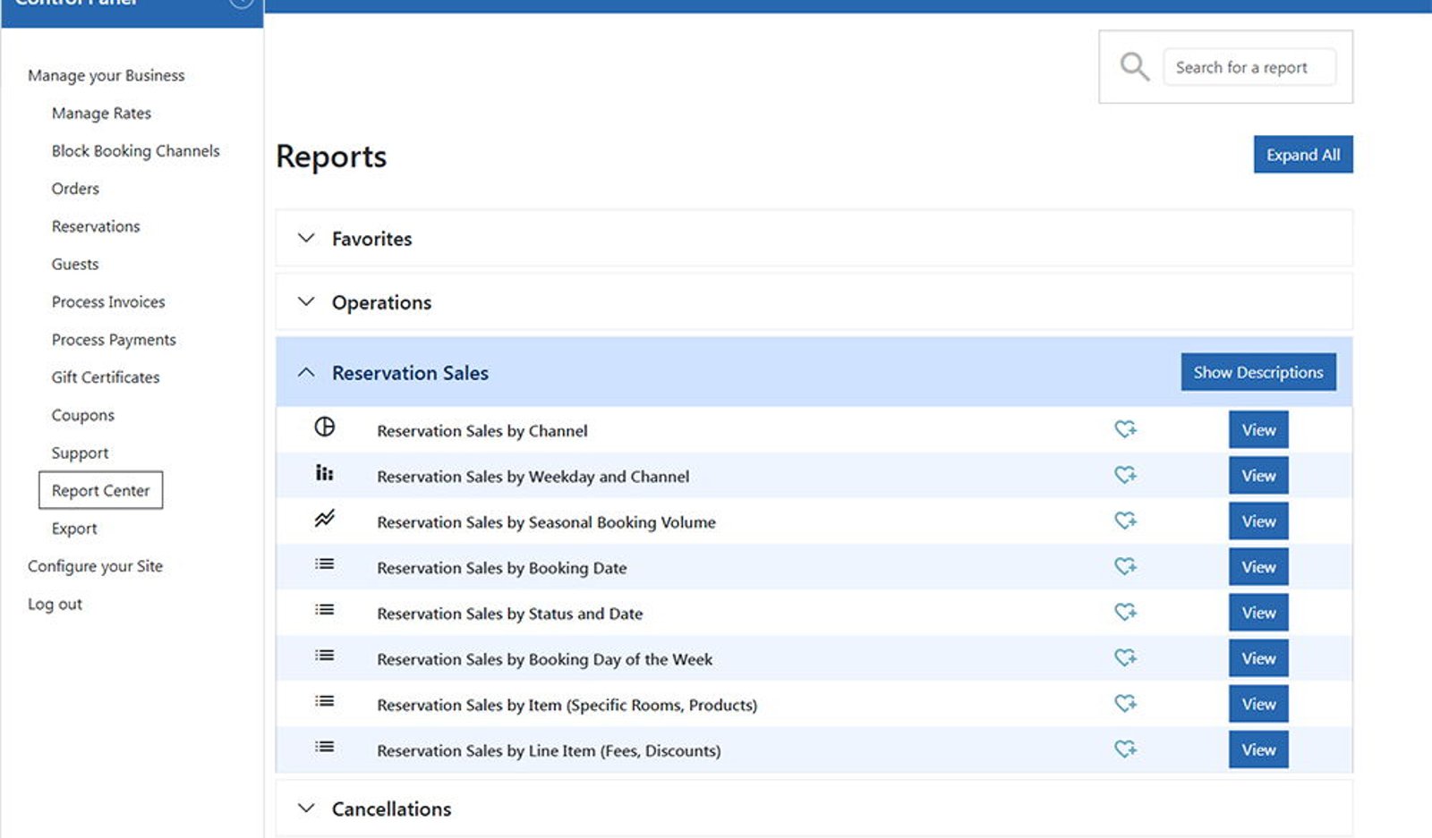Click Log out in sidebar

click(55, 604)
